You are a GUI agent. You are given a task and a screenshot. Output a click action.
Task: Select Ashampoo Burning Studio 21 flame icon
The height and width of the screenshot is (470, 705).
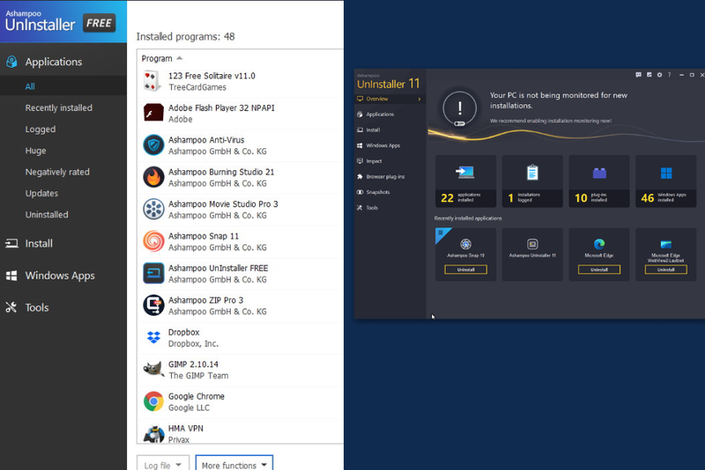[153, 177]
